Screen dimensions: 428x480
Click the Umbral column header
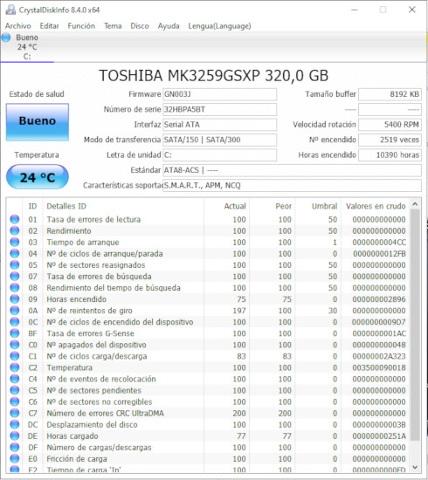pos(318,206)
